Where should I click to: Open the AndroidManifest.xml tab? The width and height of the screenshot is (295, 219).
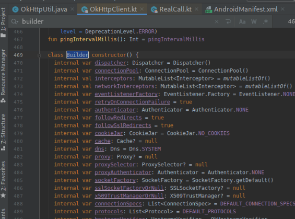(x=242, y=9)
